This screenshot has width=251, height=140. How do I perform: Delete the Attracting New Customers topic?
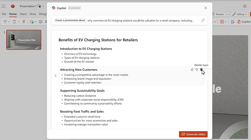tap(201, 69)
